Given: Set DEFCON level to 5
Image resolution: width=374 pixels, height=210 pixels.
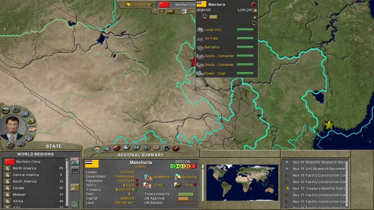Looking at the screenshot, I should click(173, 166).
